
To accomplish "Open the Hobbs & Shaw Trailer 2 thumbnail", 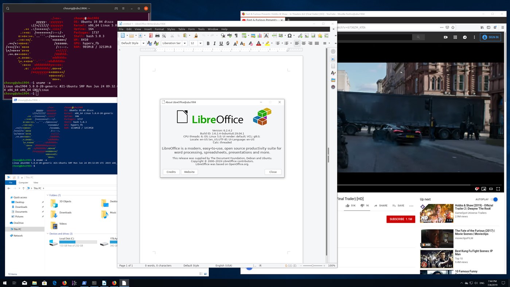I will [436, 213].
